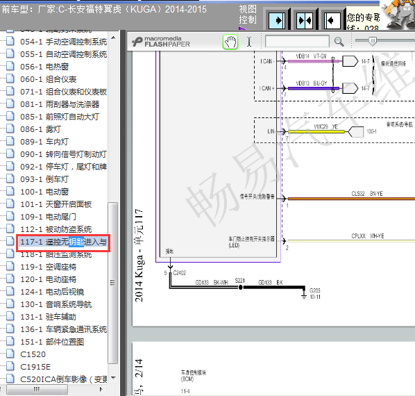Click the center-arrows view control button
Viewport: 415px width, 396px height.
pyautogui.click(x=305, y=20)
